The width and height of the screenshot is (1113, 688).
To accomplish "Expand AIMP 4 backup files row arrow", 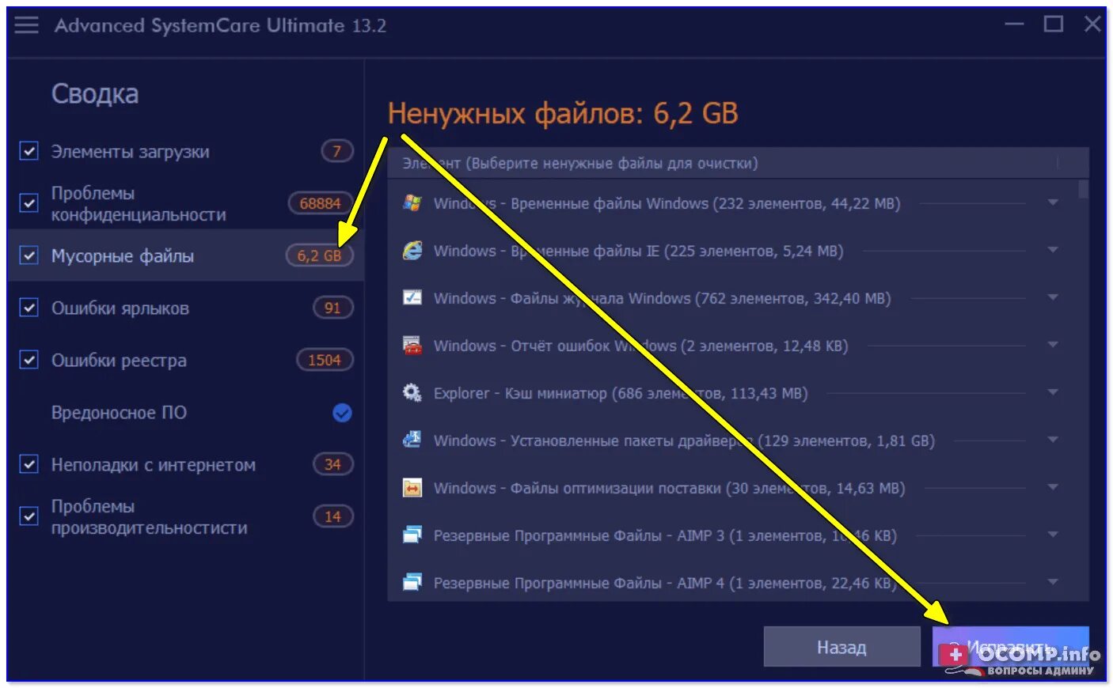I will click(x=1053, y=582).
